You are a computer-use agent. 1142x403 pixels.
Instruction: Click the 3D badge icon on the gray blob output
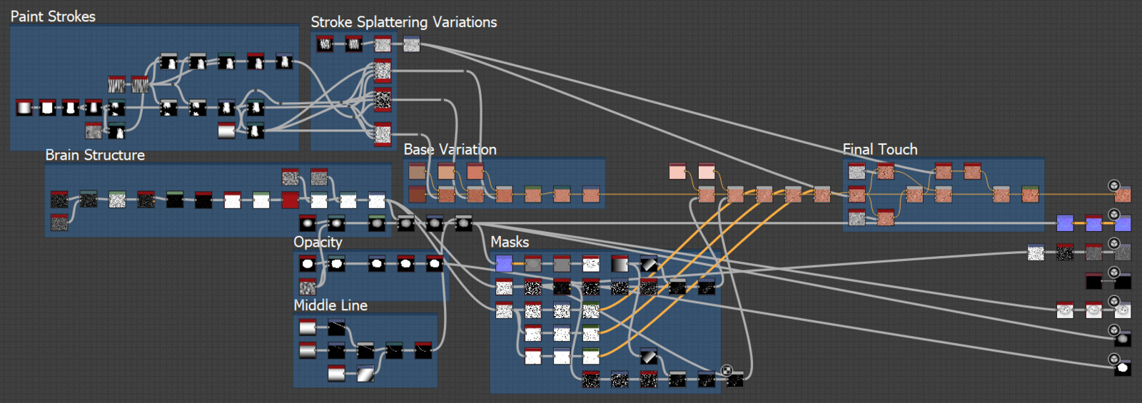pos(1113,330)
